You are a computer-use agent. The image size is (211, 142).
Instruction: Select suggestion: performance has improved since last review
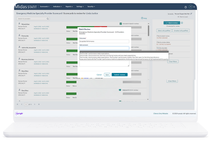click(x=108, y=55)
